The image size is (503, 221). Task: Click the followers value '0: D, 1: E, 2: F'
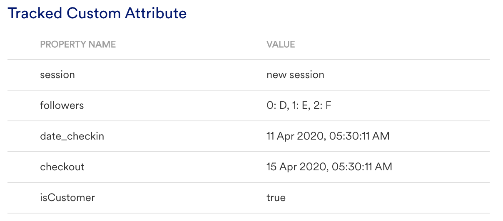pos(299,106)
